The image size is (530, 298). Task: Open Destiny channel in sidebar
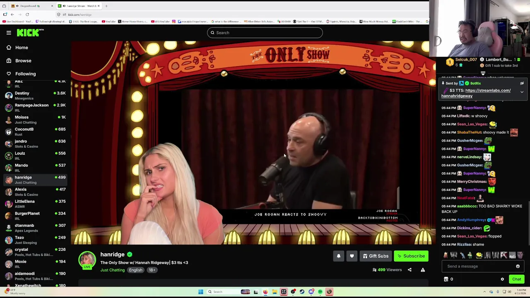[x=36, y=96]
